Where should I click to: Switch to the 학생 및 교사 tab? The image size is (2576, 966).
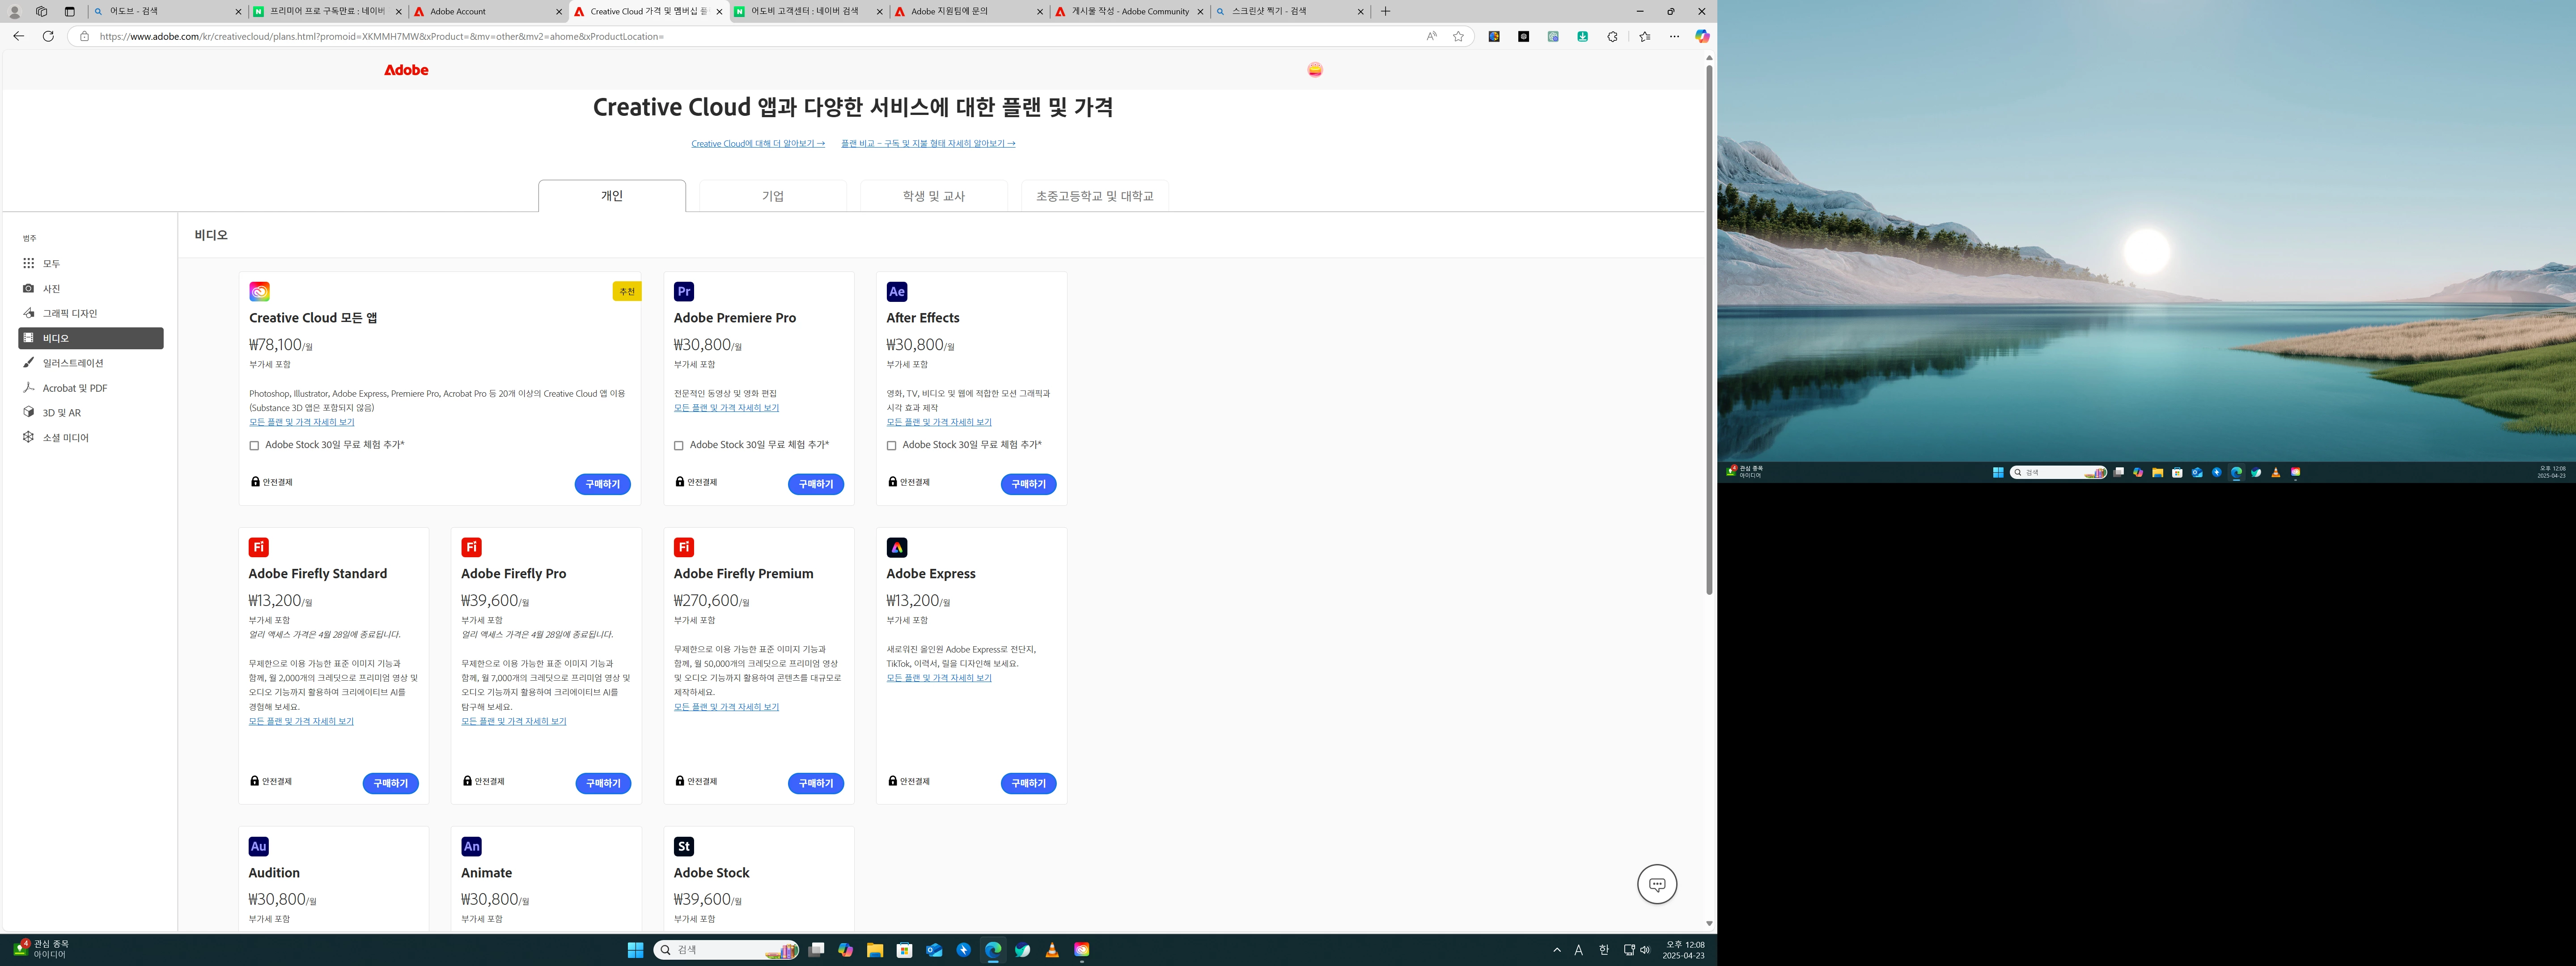[933, 196]
